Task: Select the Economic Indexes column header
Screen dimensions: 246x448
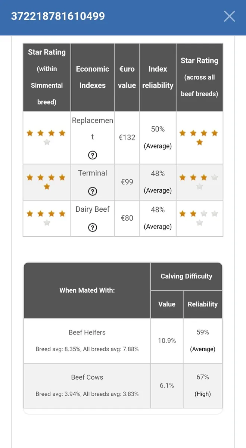Action: point(93,77)
